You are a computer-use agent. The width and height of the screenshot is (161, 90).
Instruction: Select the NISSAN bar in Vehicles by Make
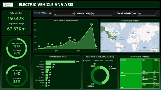(x=49, y=64)
